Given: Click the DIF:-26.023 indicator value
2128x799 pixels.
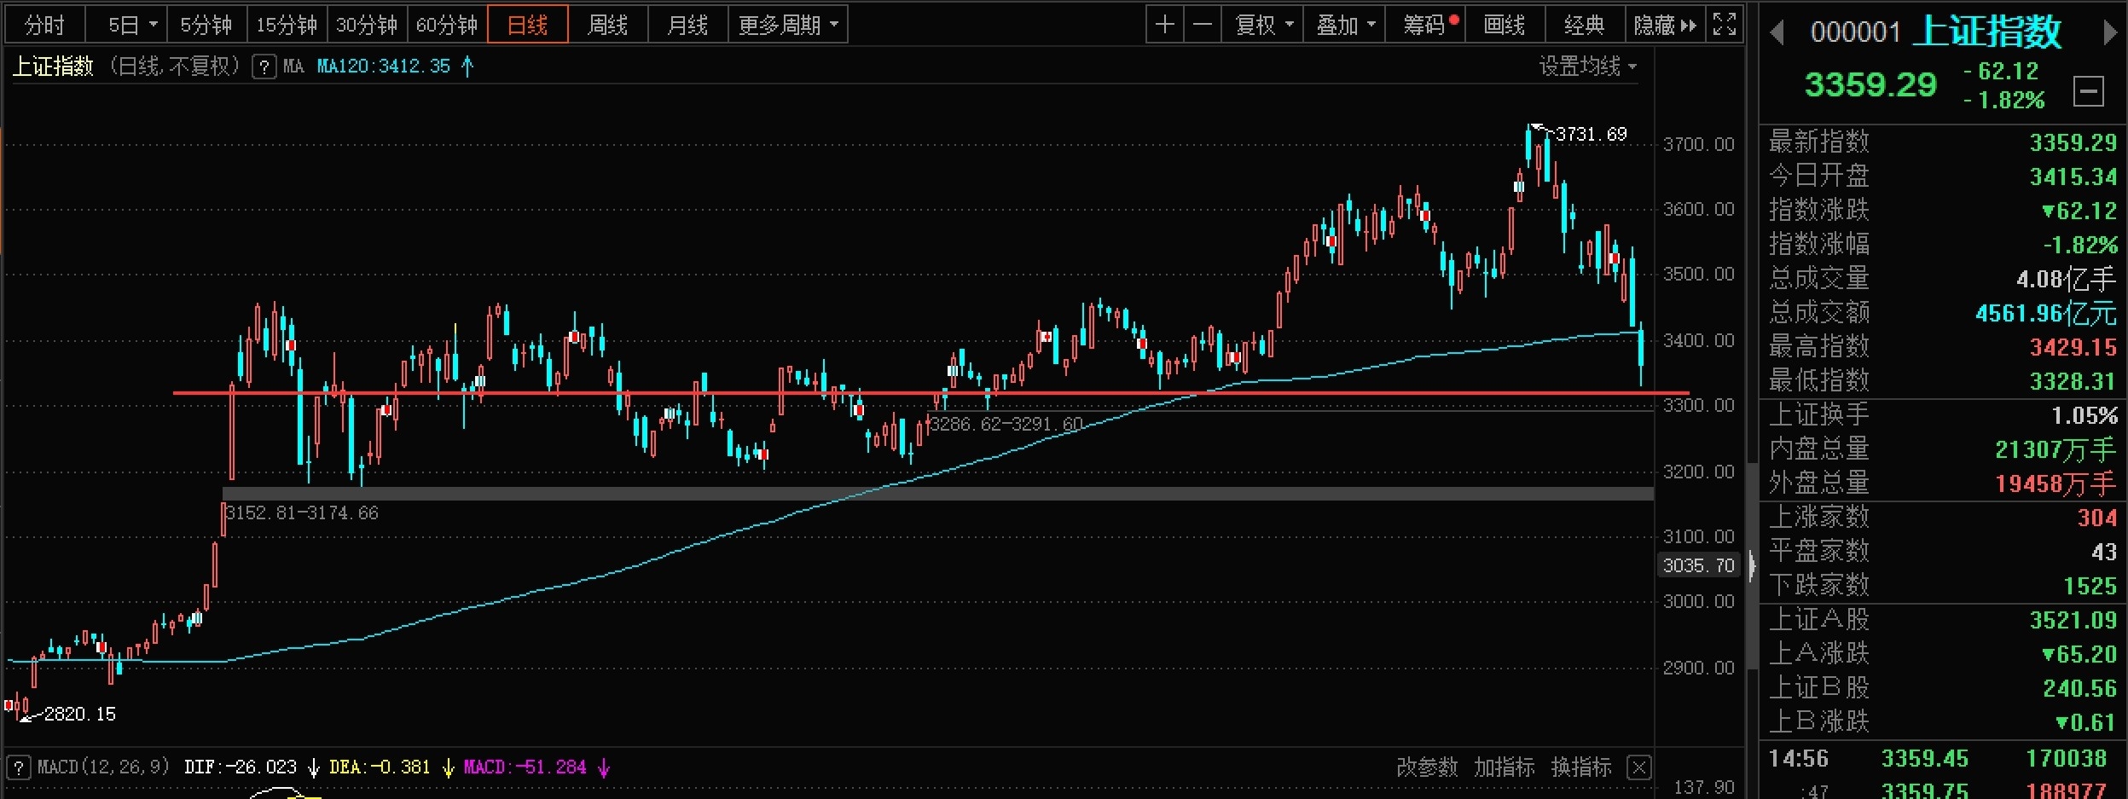Looking at the screenshot, I should (x=241, y=767).
